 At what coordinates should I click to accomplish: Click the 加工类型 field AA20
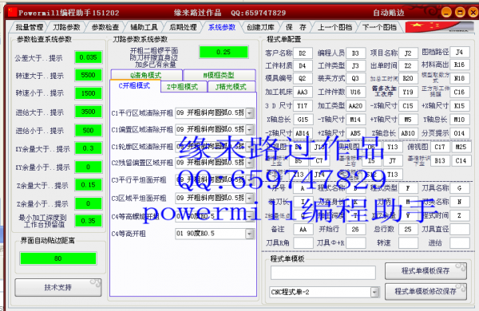click(355, 106)
